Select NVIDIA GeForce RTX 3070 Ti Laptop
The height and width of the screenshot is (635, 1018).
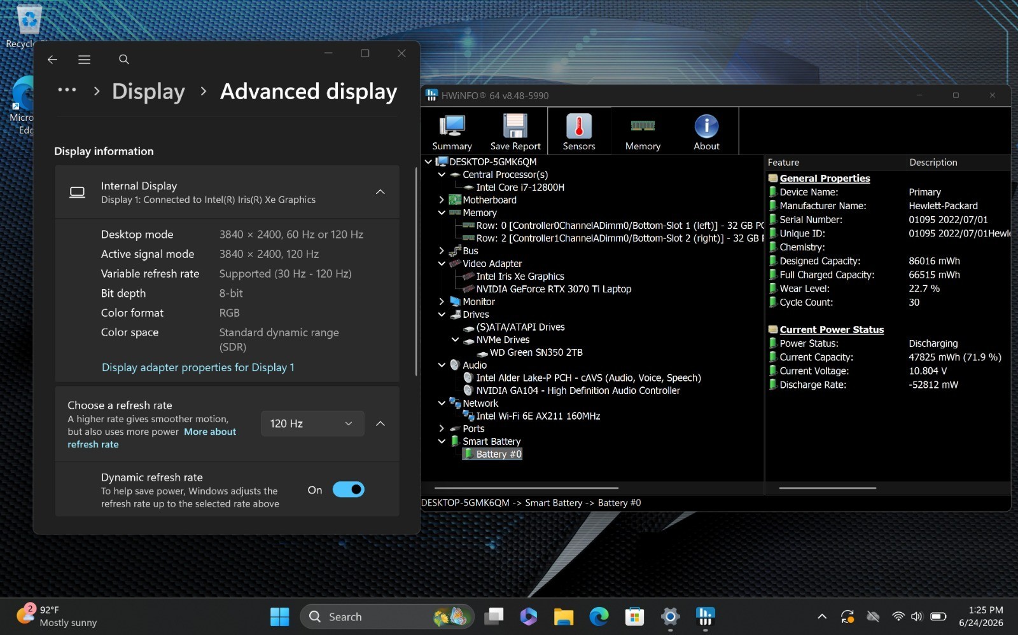point(554,289)
